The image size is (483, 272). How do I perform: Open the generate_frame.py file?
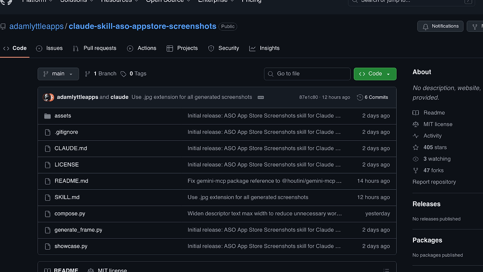click(78, 230)
